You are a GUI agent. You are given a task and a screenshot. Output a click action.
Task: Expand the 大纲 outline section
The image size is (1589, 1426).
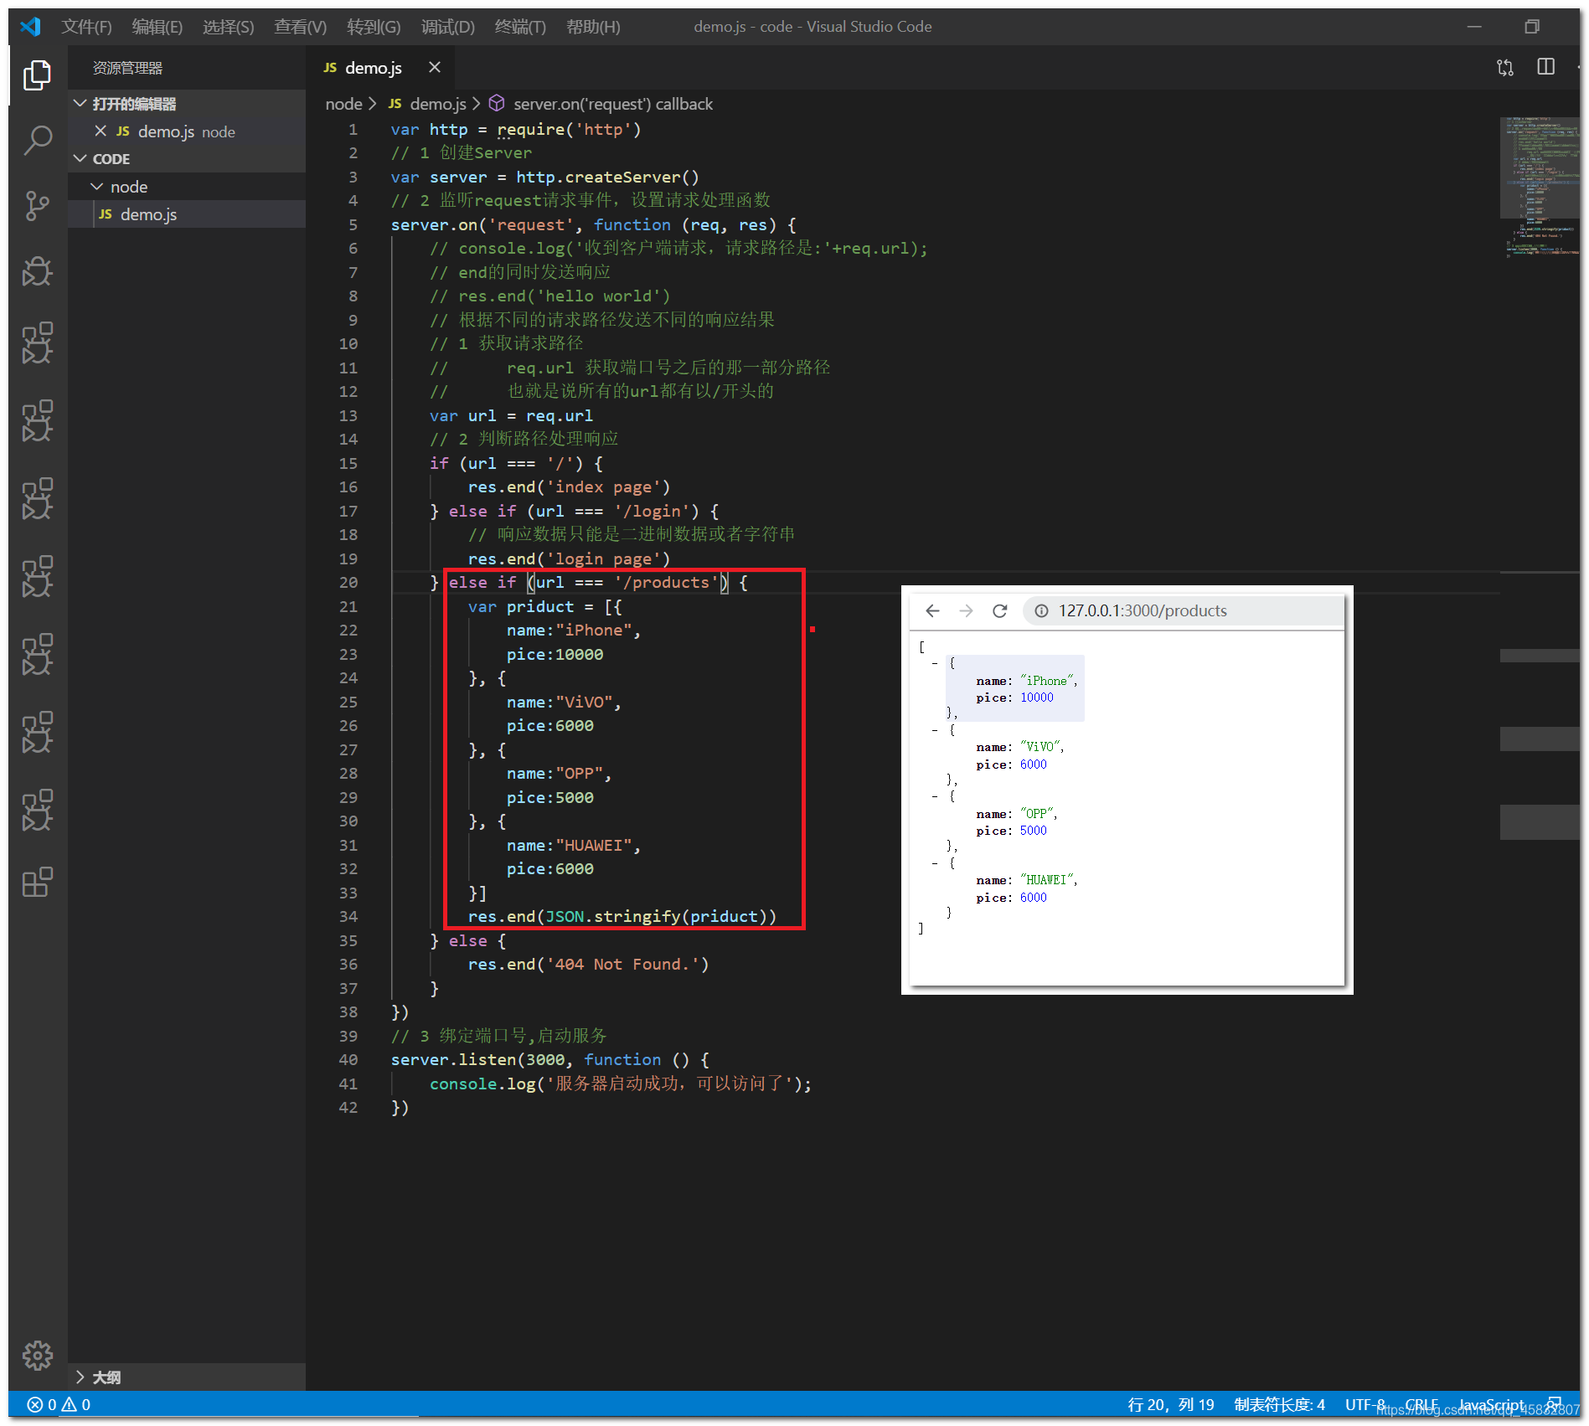pos(187,1377)
